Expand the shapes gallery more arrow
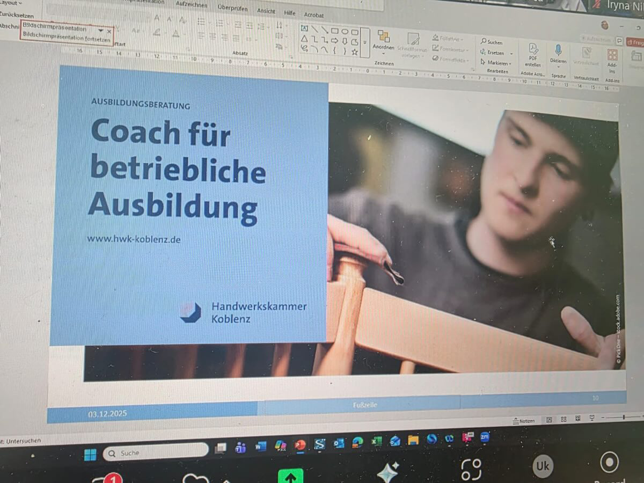The image size is (644, 483). pos(365,42)
